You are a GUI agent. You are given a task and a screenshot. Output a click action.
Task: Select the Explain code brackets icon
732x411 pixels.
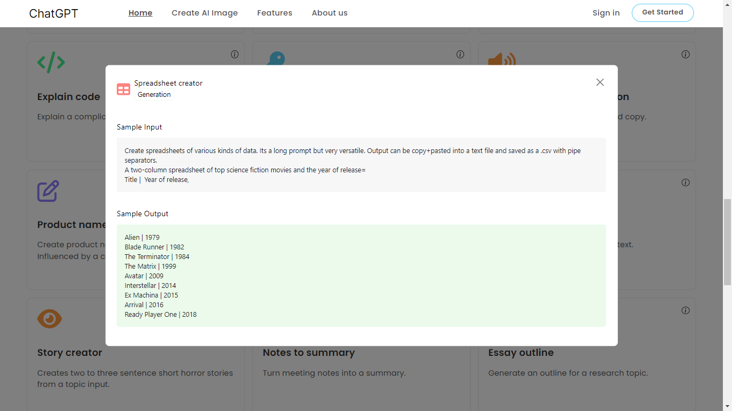pyautogui.click(x=50, y=62)
